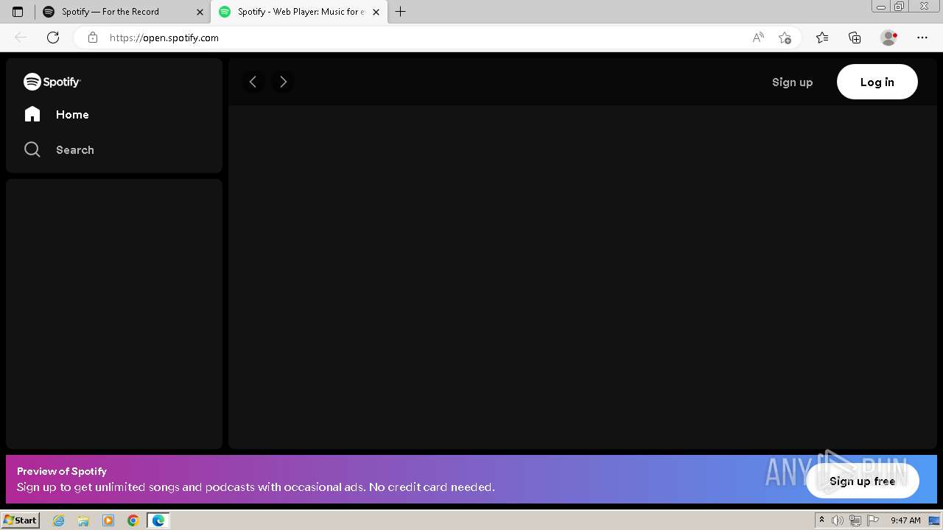Click the Spotify logo in the sidebar

coord(52,82)
